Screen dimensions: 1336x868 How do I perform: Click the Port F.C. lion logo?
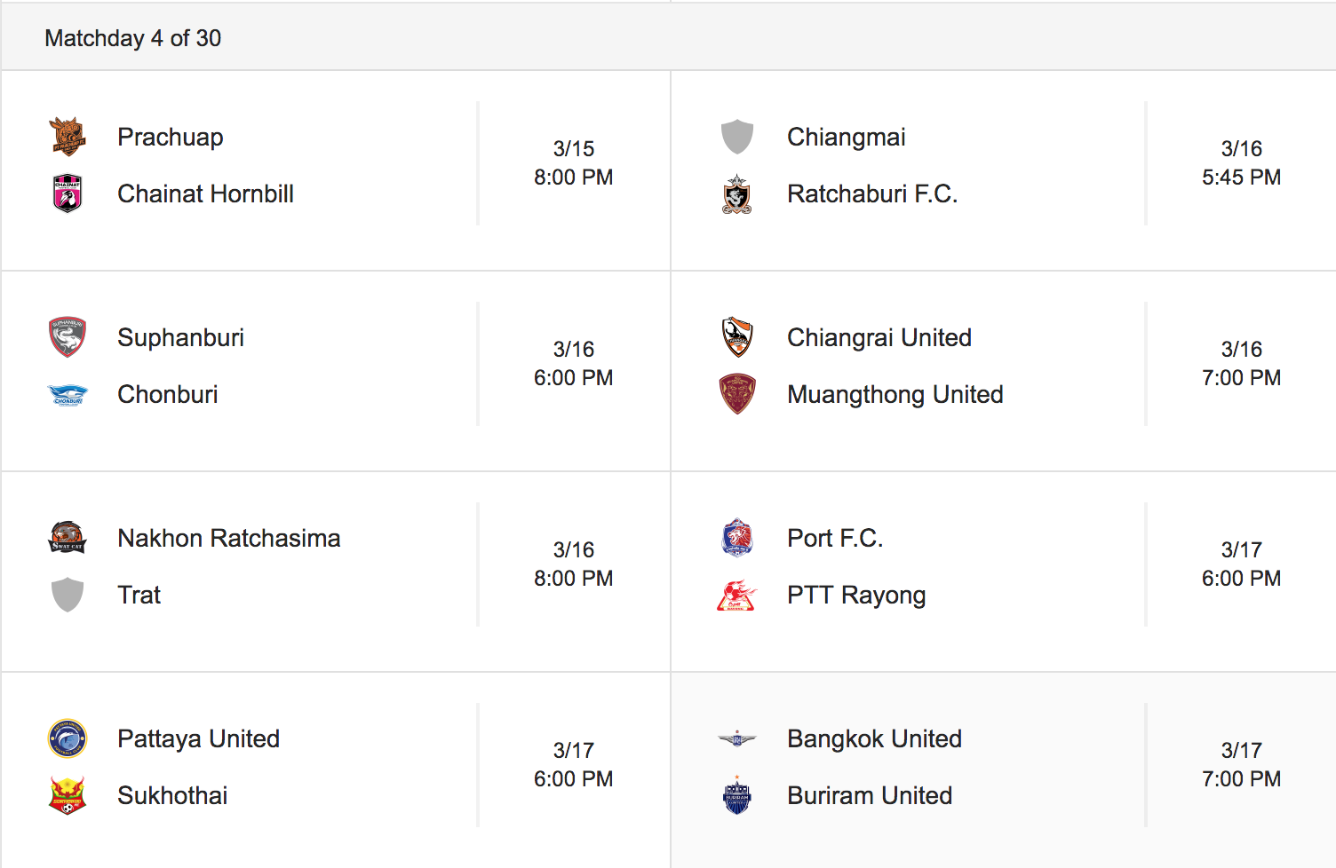pos(737,538)
